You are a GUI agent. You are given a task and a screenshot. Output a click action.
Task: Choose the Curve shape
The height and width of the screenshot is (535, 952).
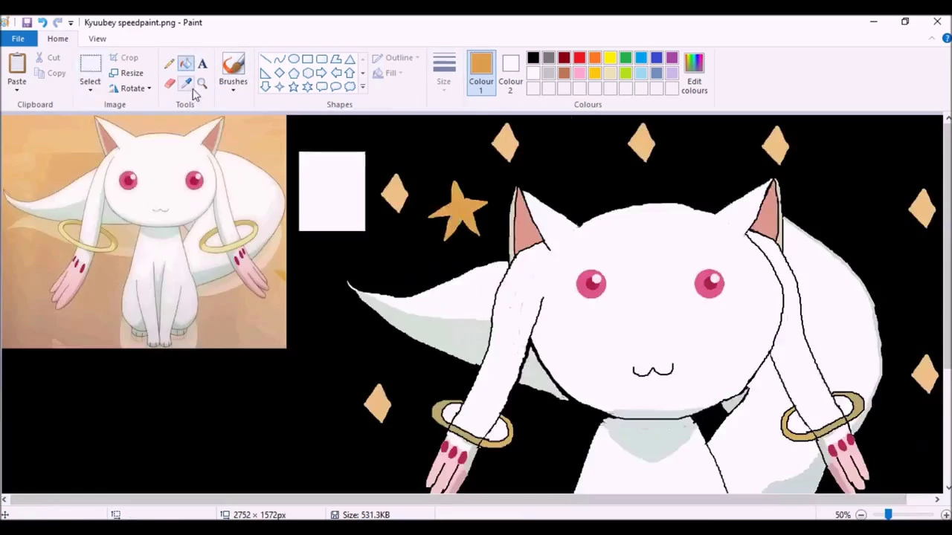[x=280, y=59]
